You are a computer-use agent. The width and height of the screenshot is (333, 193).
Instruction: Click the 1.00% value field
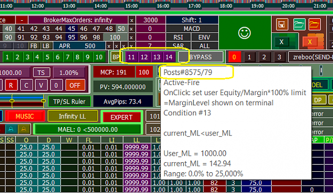pos(69,73)
